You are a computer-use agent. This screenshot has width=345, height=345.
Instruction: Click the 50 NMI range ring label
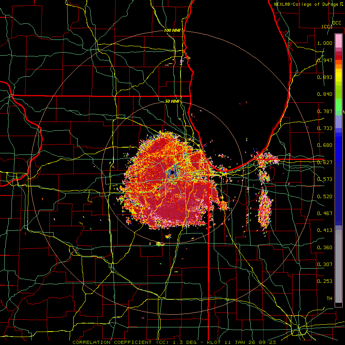coord(172,101)
